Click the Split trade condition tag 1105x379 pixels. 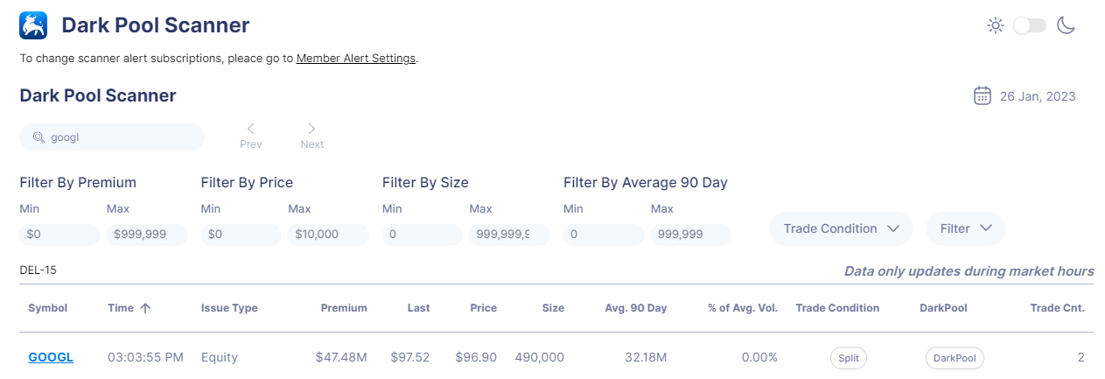click(849, 358)
